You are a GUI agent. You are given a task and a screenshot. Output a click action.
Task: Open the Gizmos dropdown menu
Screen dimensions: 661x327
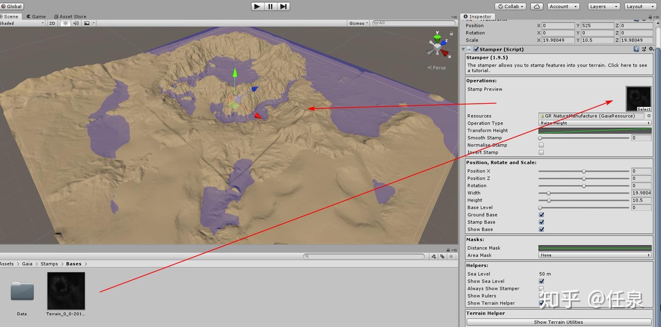(359, 23)
